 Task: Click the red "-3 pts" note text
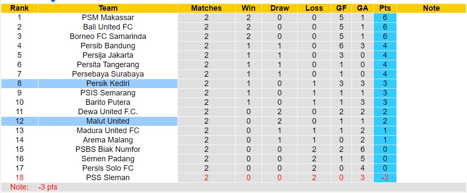tap(47, 187)
